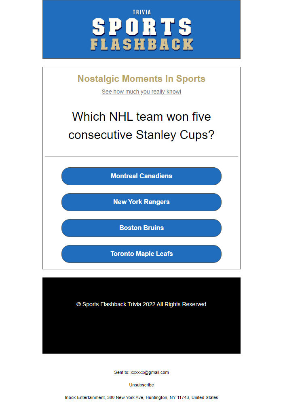Click the Stanley Cup trivia question text
The height and width of the screenshot is (416, 283).
coord(141,126)
